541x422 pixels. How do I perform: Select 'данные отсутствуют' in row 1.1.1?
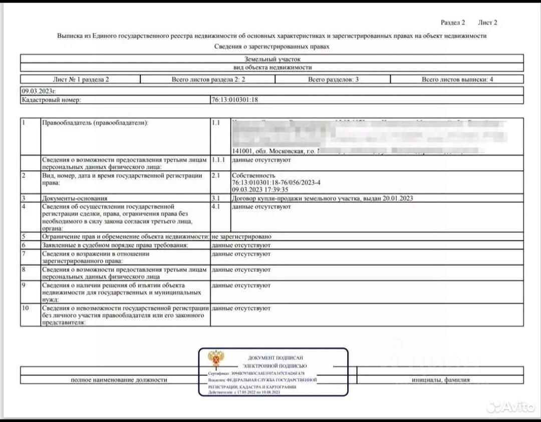(261, 160)
